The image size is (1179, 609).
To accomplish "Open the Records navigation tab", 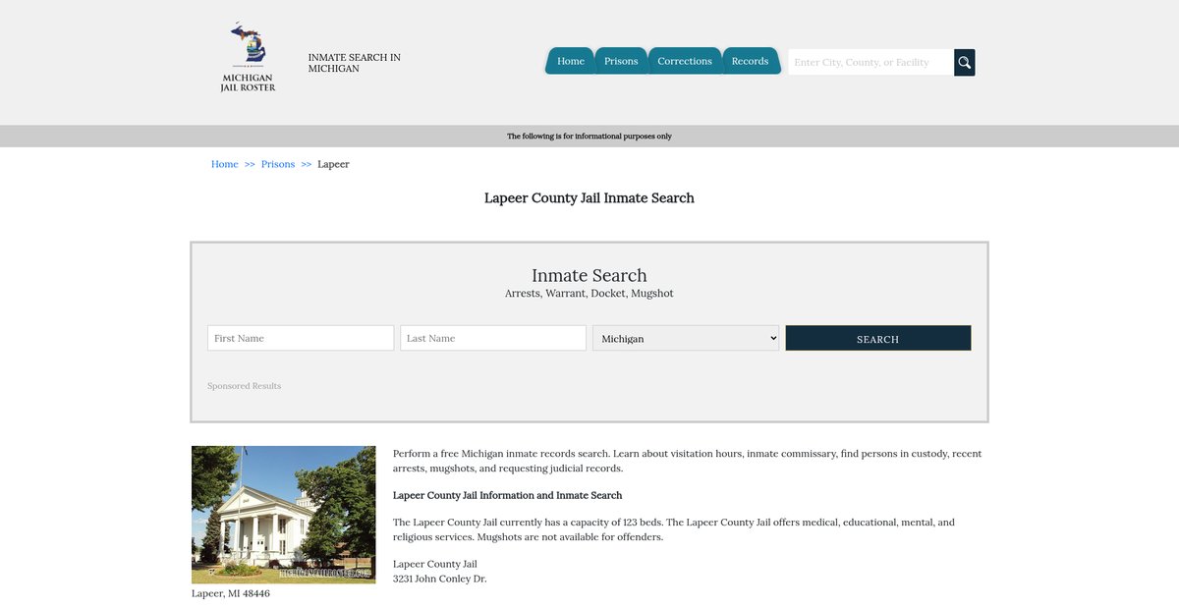I will coord(750,61).
